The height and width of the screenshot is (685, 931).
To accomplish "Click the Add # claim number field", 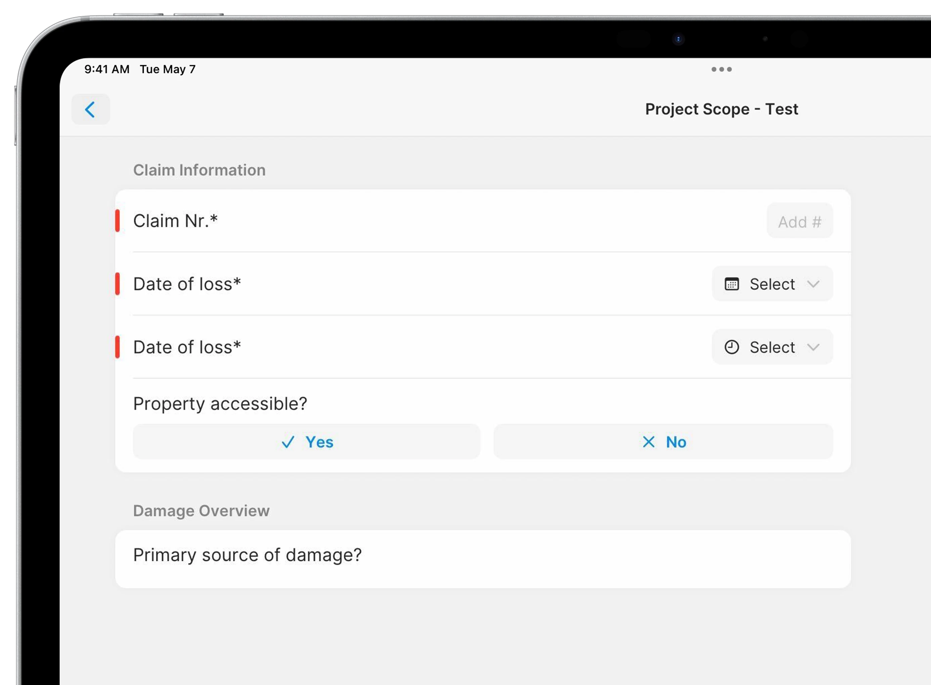I will point(799,221).
